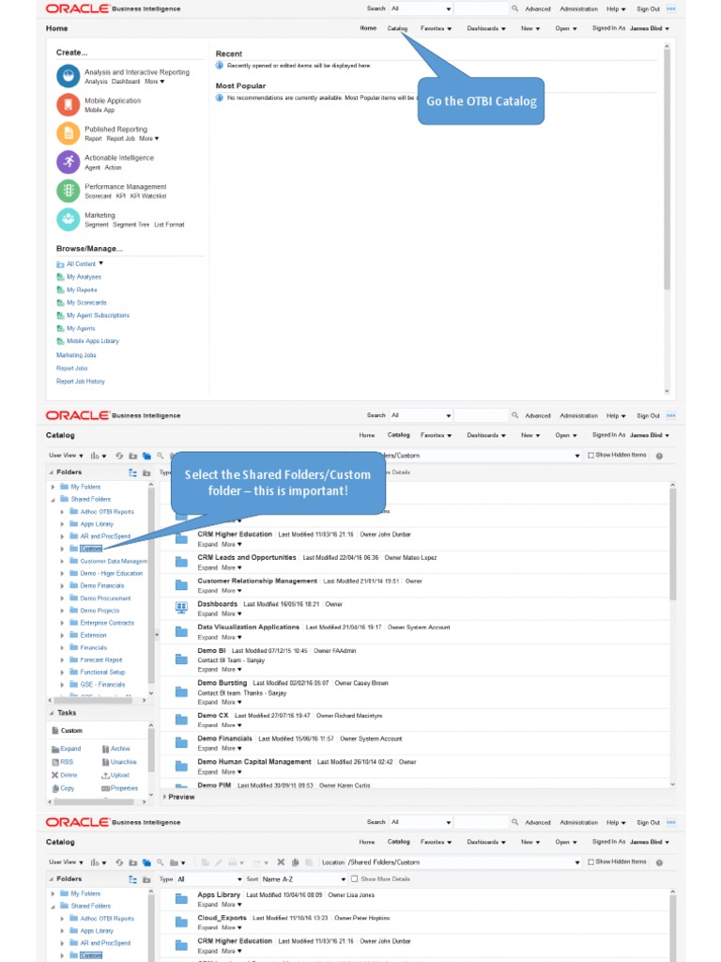Screen dimensions: 721x962
Task: Click the blue menu icon beside Sign Out on Home page
Action: [x=670, y=8]
